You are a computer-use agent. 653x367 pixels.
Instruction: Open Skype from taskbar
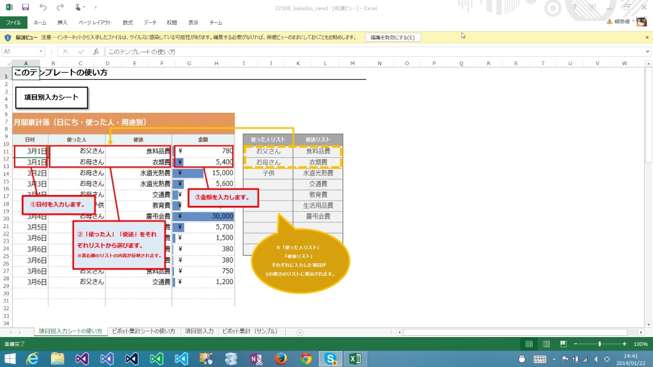click(x=331, y=359)
